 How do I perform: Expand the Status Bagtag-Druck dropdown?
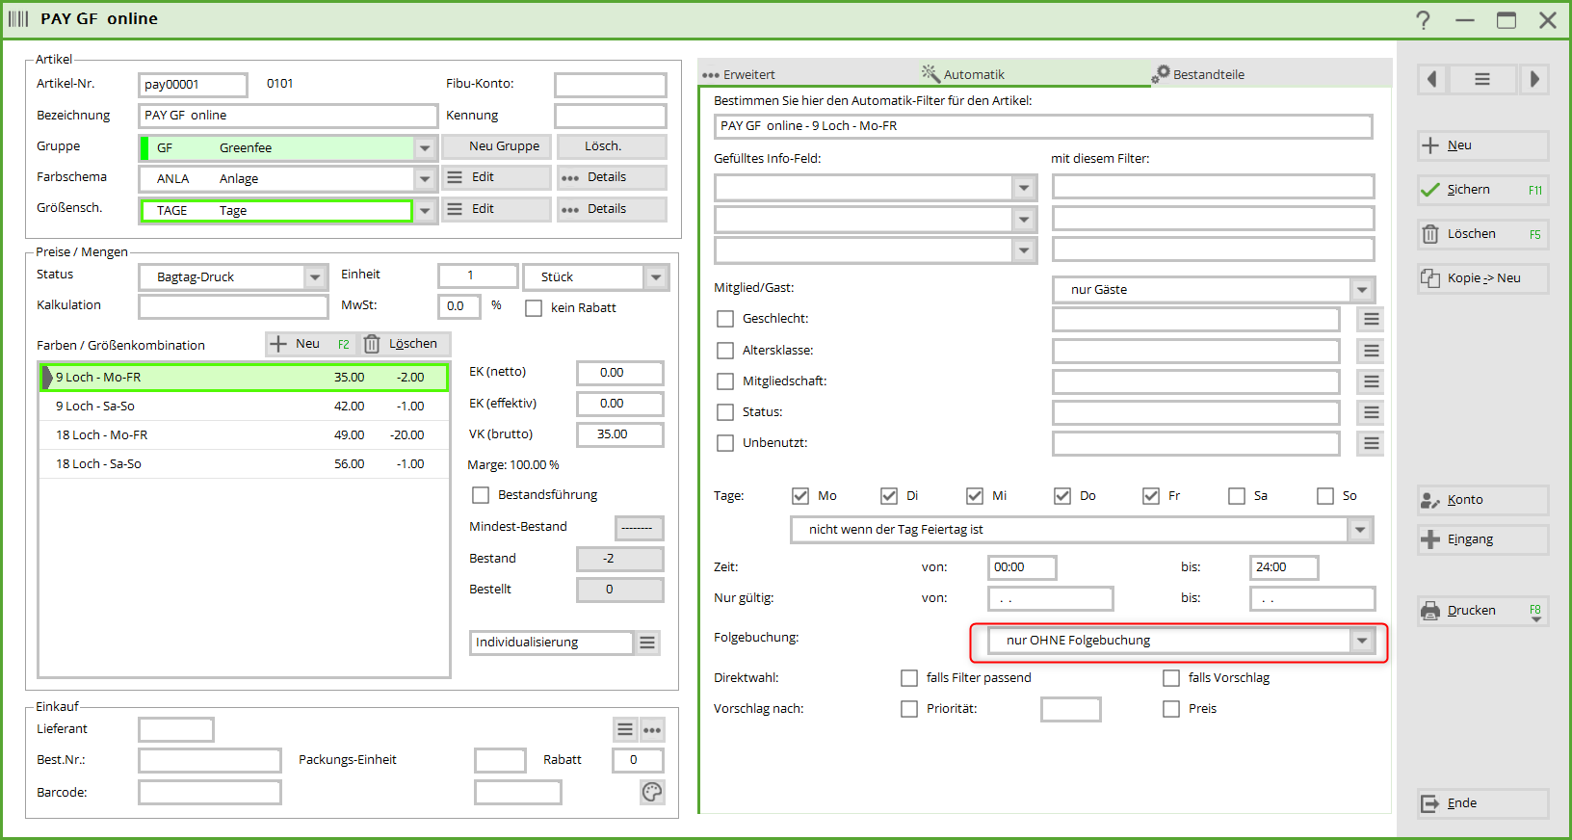pyautogui.click(x=315, y=277)
